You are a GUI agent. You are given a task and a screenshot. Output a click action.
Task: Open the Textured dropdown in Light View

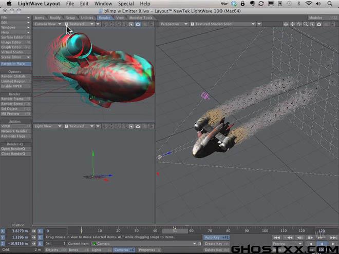point(79,126)
